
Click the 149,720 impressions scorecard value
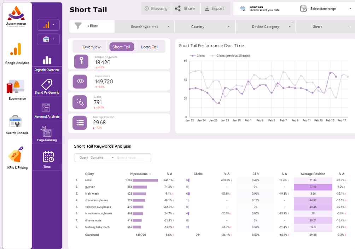tap(104, 82)
